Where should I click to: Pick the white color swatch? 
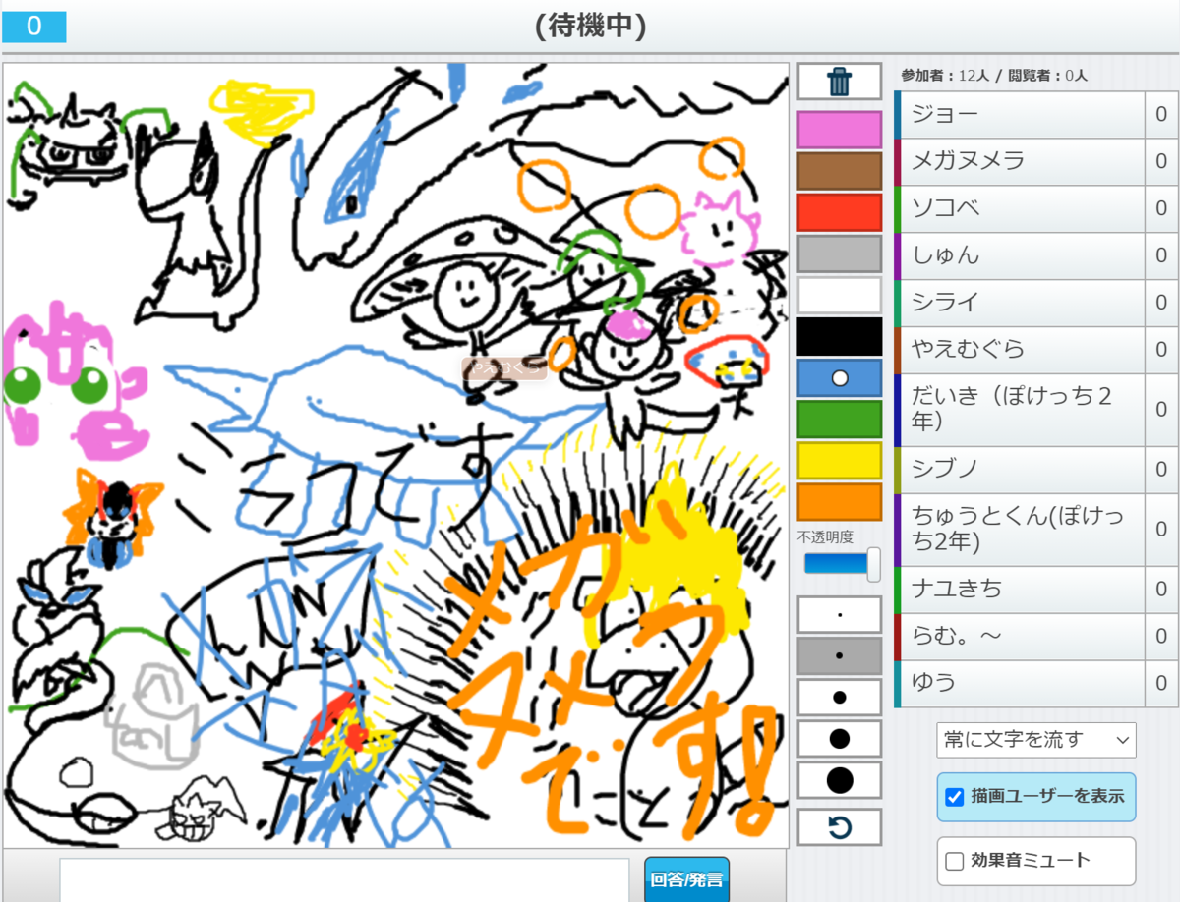pyautogui.click(x=839, y=295)
